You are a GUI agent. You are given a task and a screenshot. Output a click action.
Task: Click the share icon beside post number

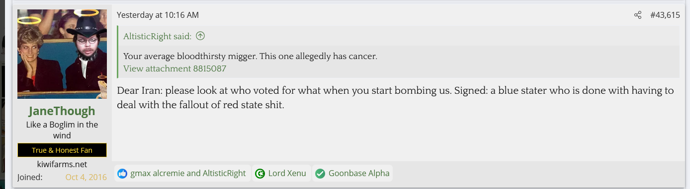coord(638,15)
